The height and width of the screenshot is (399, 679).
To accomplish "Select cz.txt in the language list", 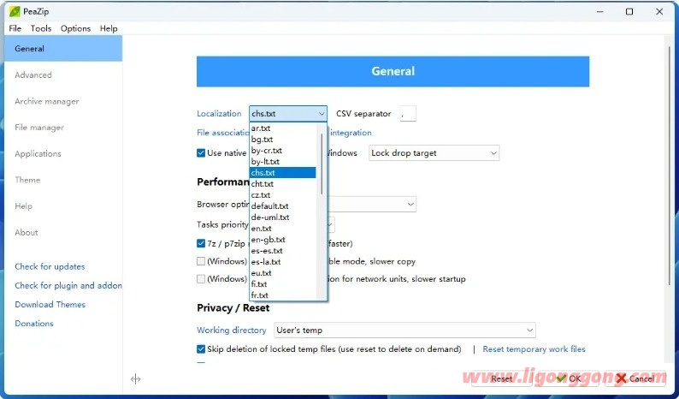I will pos(283,194).
